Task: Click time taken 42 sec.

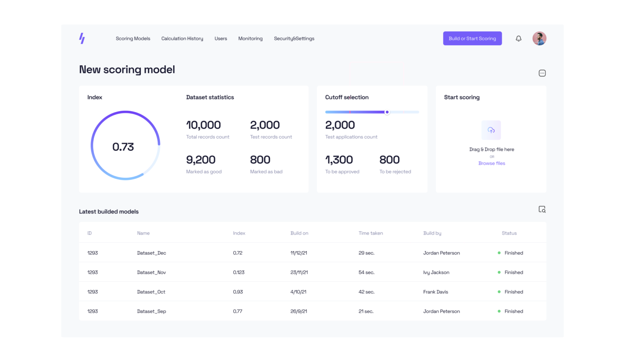Action: [x=366, y=292]
